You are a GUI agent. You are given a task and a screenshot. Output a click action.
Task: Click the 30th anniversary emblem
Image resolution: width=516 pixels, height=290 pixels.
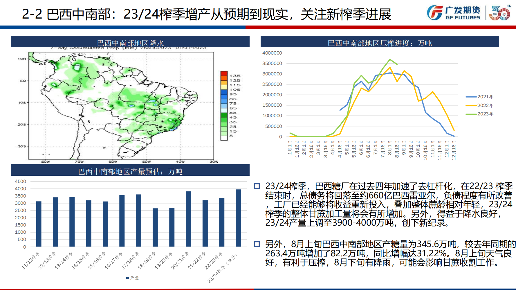500,13
